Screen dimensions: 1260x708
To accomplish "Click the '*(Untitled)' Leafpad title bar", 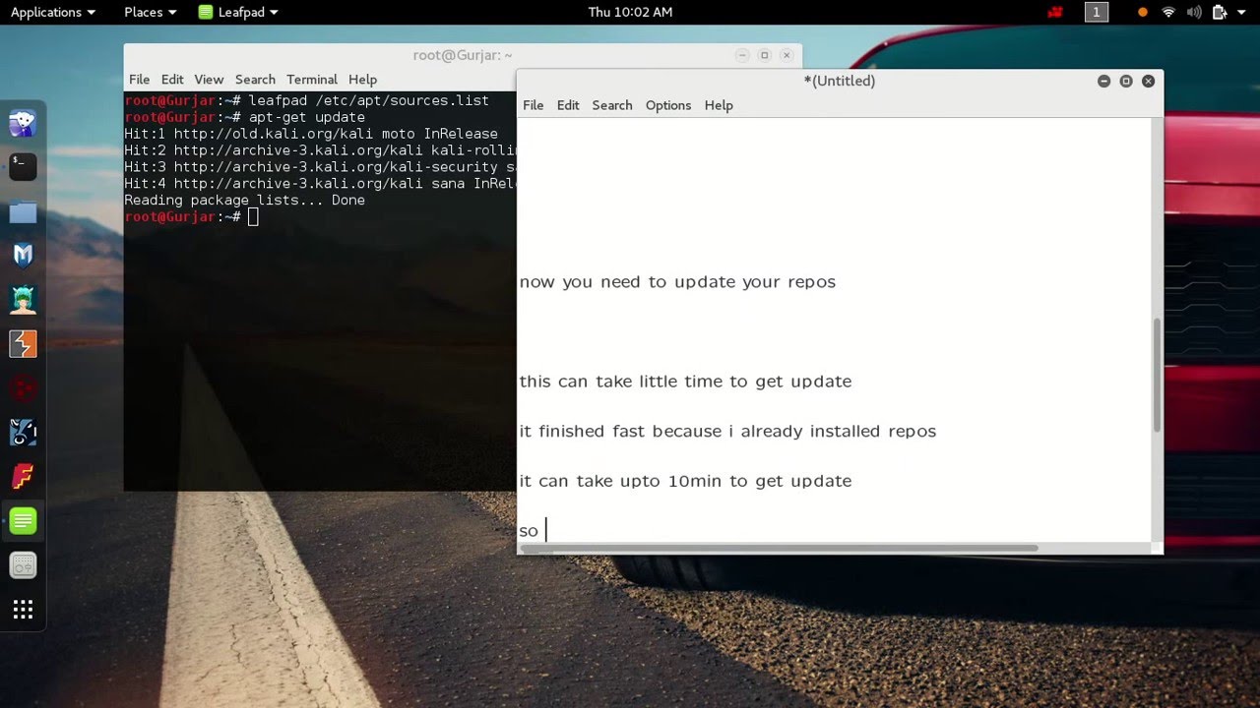I will coord(840,81).
